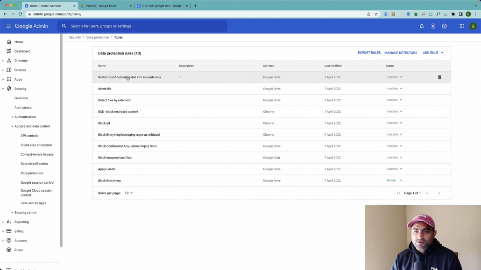
Task: Reload the page in the browser
Action: coord(20,14)
